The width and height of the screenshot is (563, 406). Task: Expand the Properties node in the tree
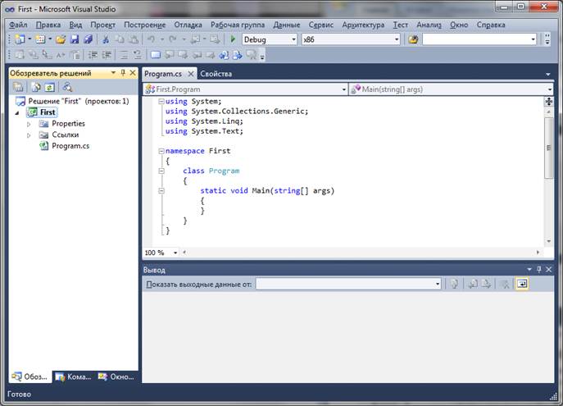(29, 124)
